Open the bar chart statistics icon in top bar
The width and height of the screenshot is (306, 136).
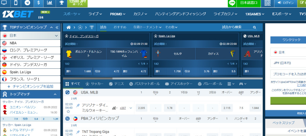[x=50, y=3]
